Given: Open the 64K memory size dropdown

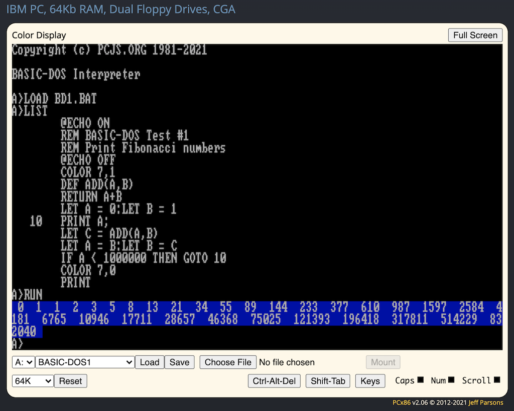Looking at the screenshot, I should [33, 381].
